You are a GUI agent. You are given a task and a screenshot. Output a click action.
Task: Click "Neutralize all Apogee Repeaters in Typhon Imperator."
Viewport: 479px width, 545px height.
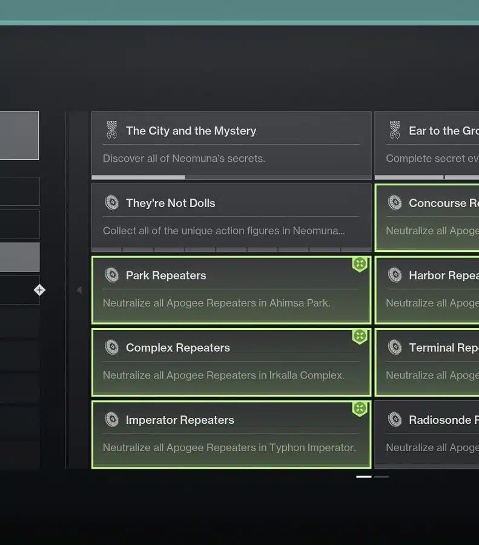point(230,448)
